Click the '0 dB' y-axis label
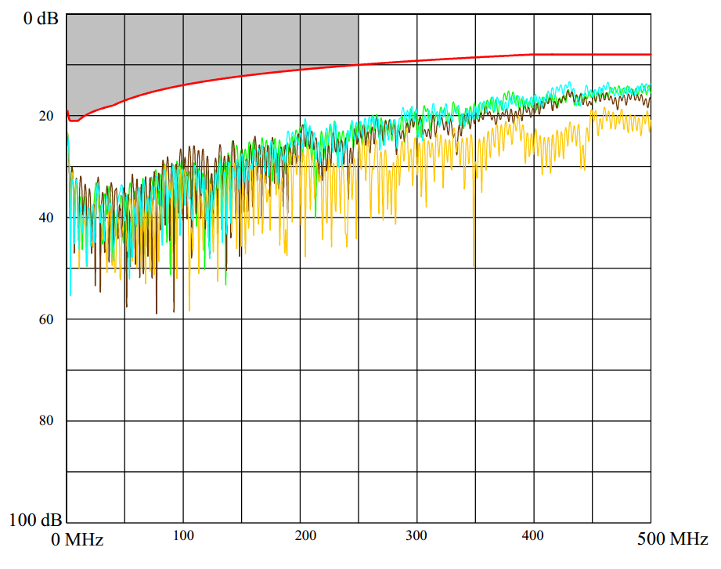Screen dimensions: 721x569 point(41,18)
